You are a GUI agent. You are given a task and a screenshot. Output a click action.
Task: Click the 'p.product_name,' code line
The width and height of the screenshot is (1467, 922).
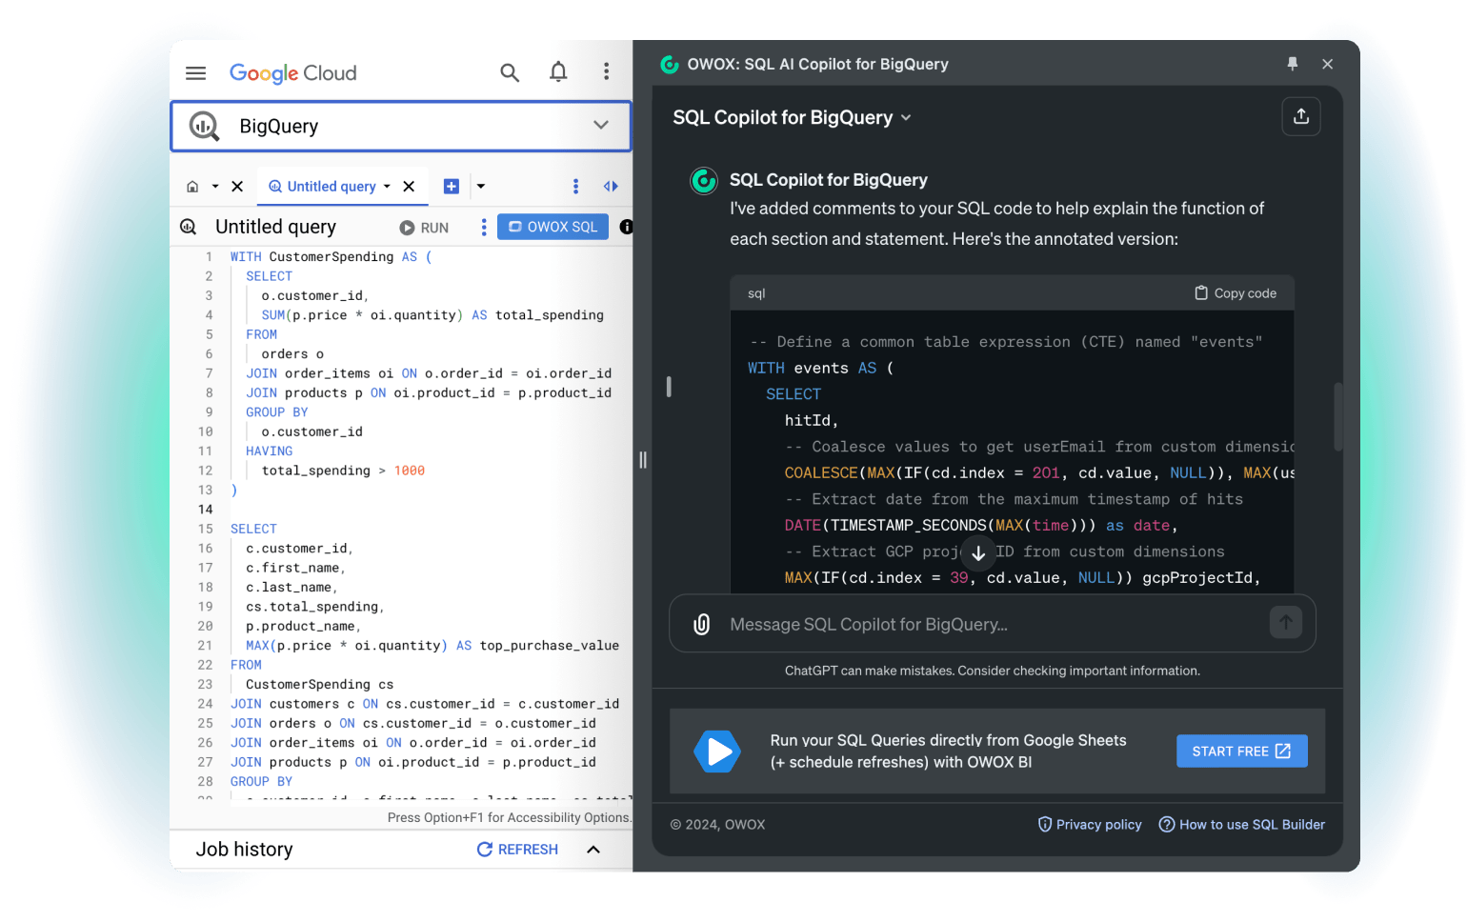(304, 627)
